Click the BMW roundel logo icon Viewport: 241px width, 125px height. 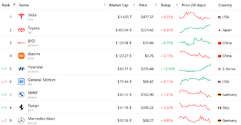pos(21,95)
